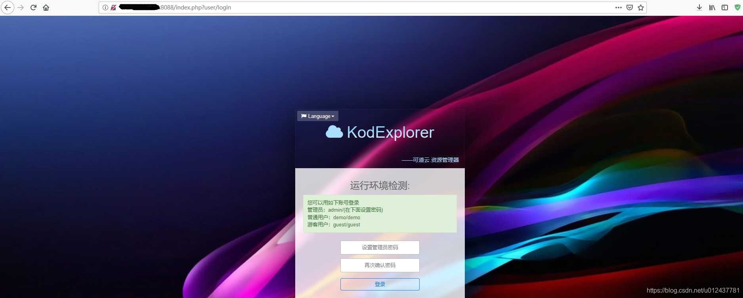Click the KodExplorer title text

click(x=391, y=132)
